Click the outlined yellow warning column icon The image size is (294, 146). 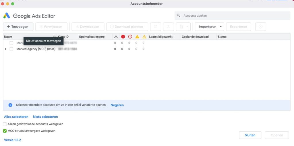[144, 37]
